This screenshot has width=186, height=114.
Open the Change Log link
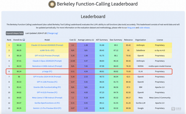52,33
